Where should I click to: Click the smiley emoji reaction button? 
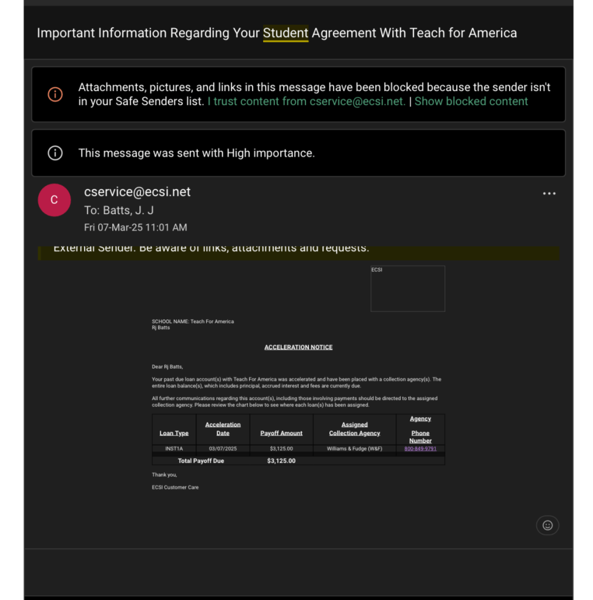[547, 525]
